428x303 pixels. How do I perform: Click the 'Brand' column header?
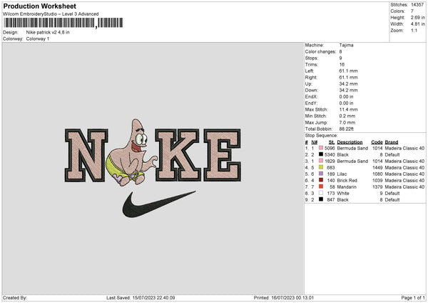click(x=392, y=142)
